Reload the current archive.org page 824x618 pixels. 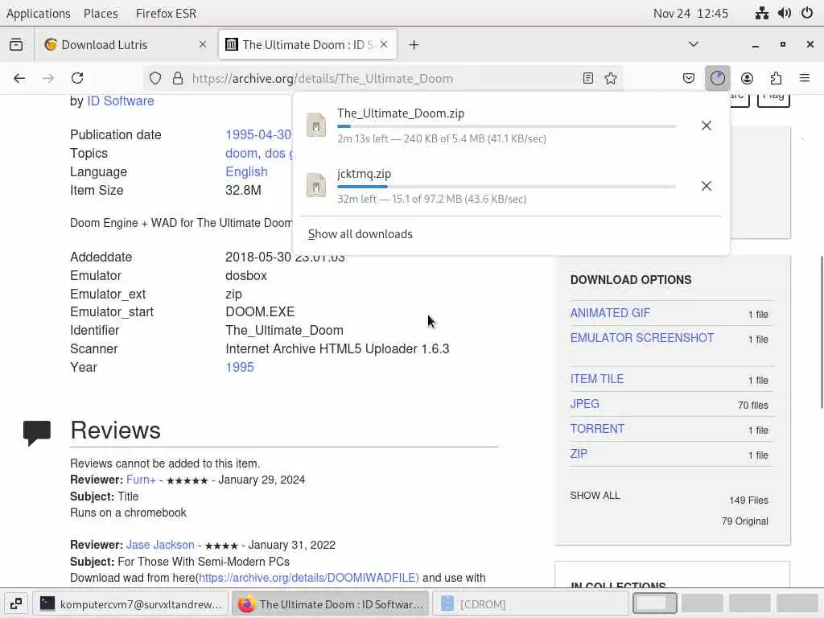[77, 78]
